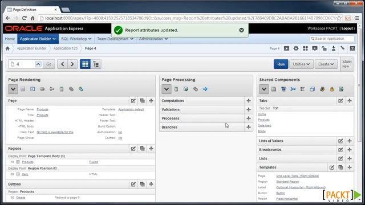Add a new Branch
Image resolution: width=365 pixels, height=205 pixels.
pos(249,127)
